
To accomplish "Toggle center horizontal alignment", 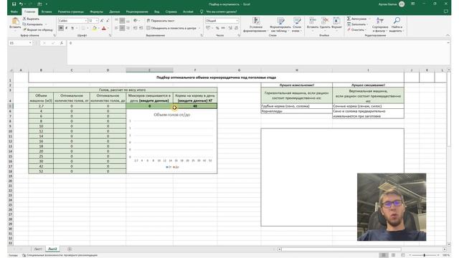I will click(122, 28).
